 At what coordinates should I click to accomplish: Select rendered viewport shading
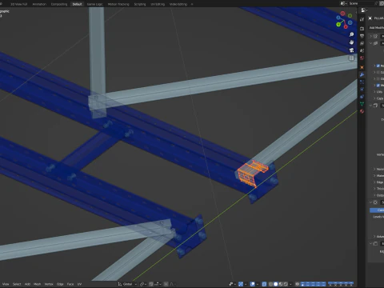[x=286, y=284]
